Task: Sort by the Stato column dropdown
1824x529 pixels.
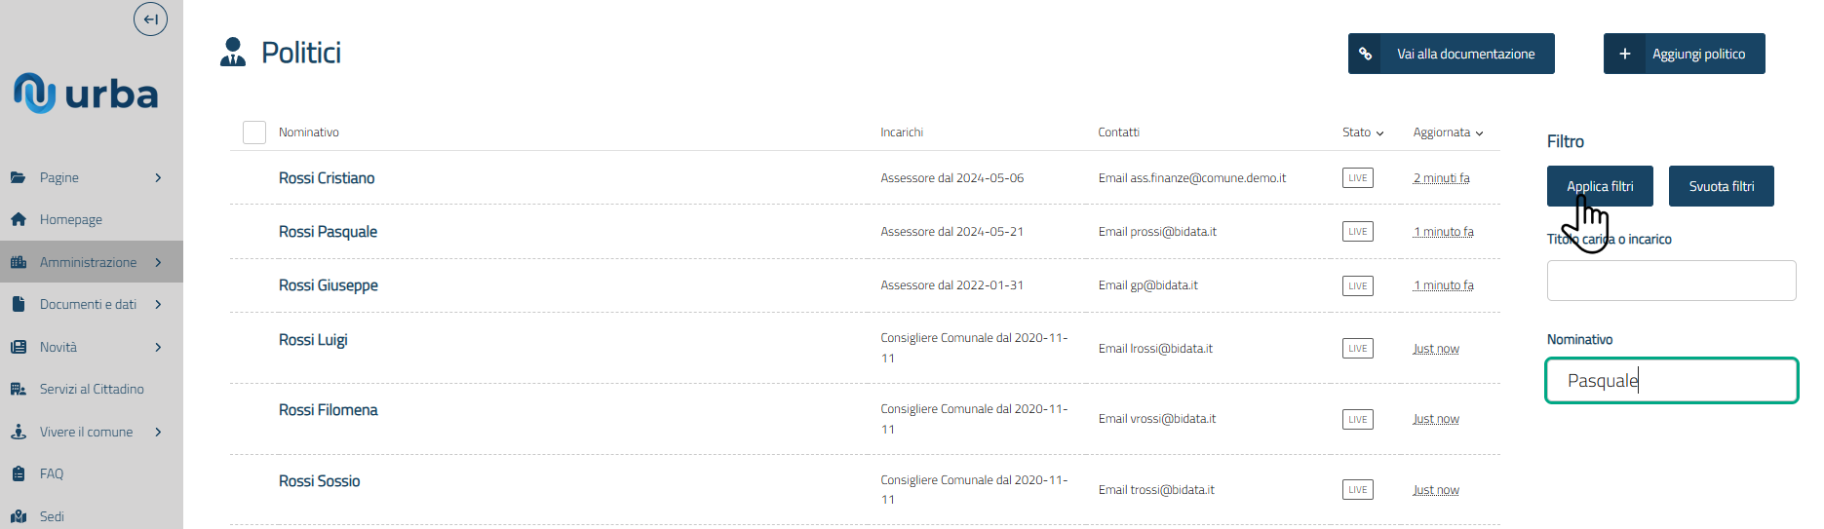Action: [x=1363, y=132]
